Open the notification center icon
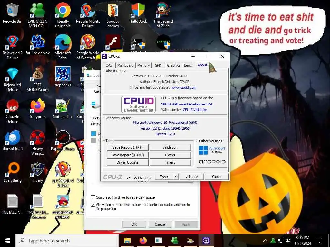The height and width of the screenshot is (247, 330). 319,241
